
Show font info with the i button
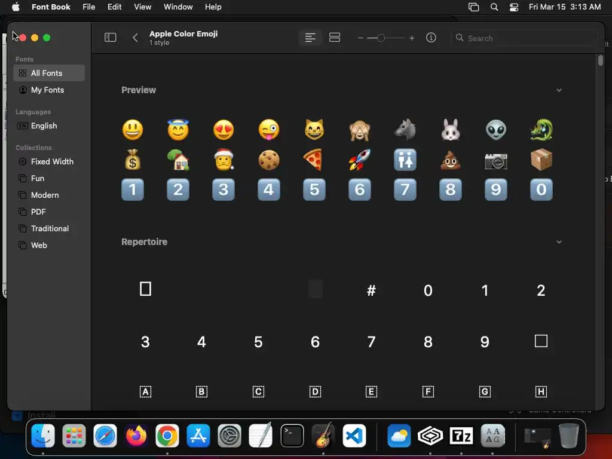pyautogui.click(x=431, y=38)
